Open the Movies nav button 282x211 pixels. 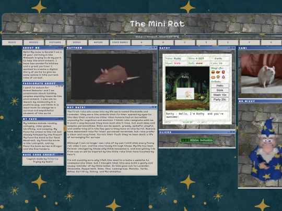pos(34,43)
